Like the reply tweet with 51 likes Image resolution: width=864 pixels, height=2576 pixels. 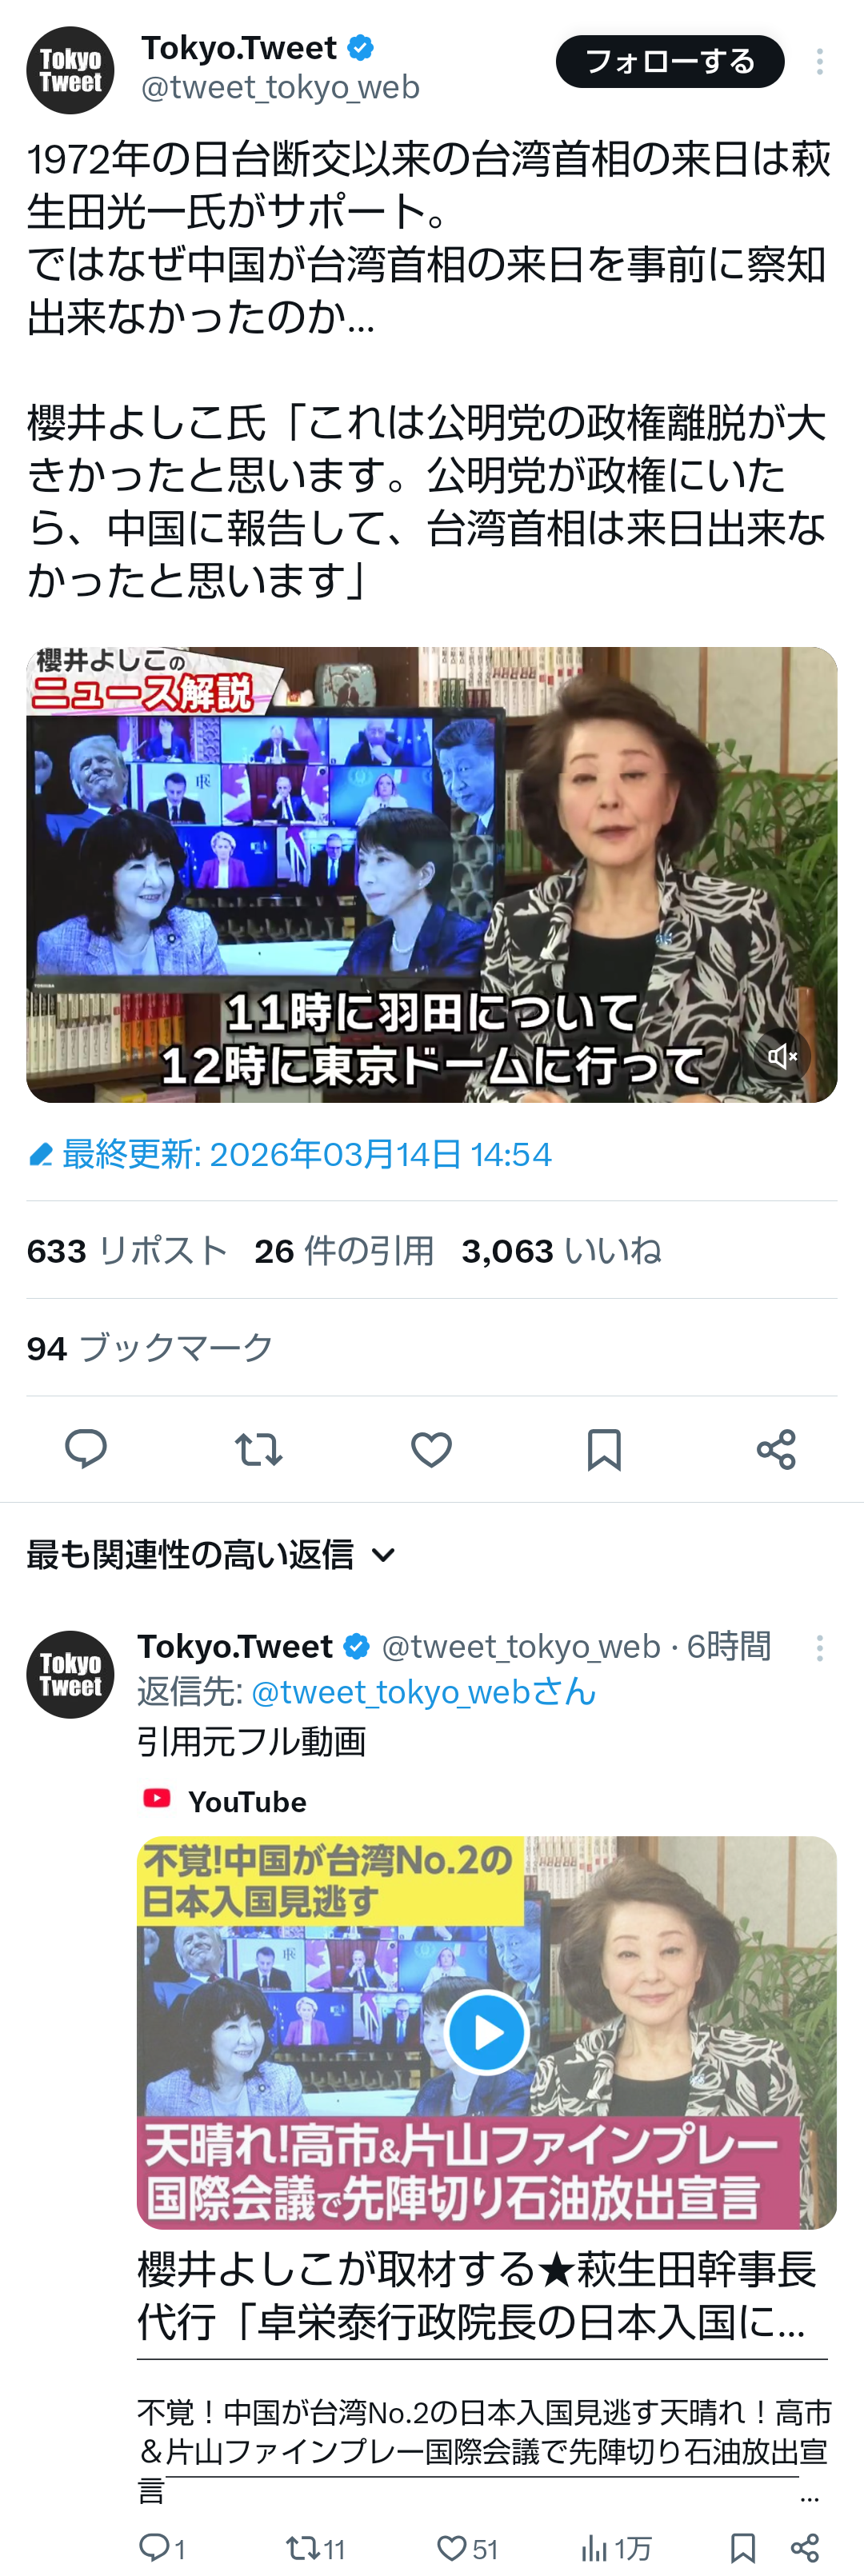point(467,2548)
